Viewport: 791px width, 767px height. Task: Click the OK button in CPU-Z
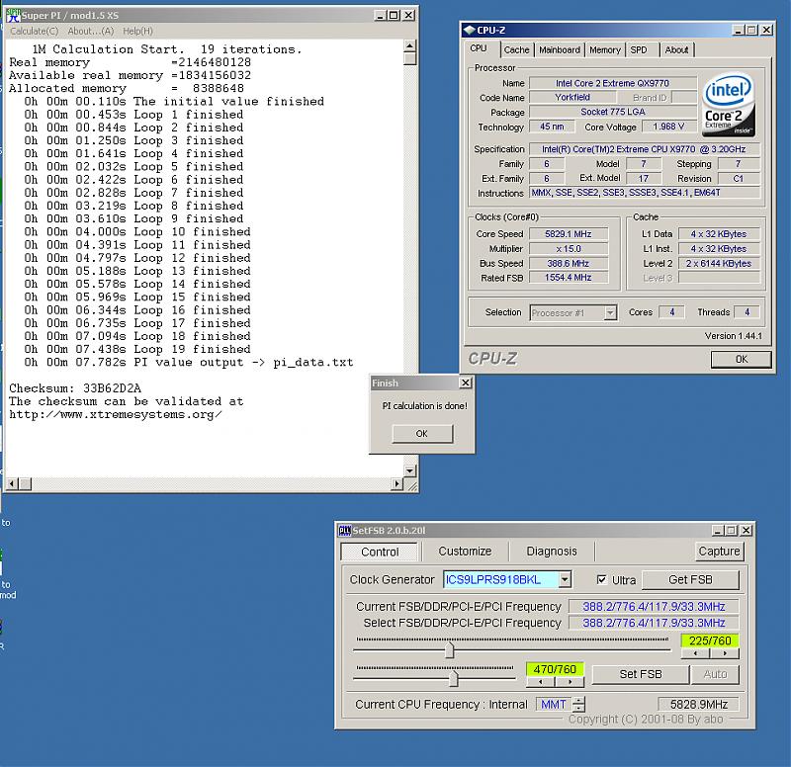pos(741,359)
